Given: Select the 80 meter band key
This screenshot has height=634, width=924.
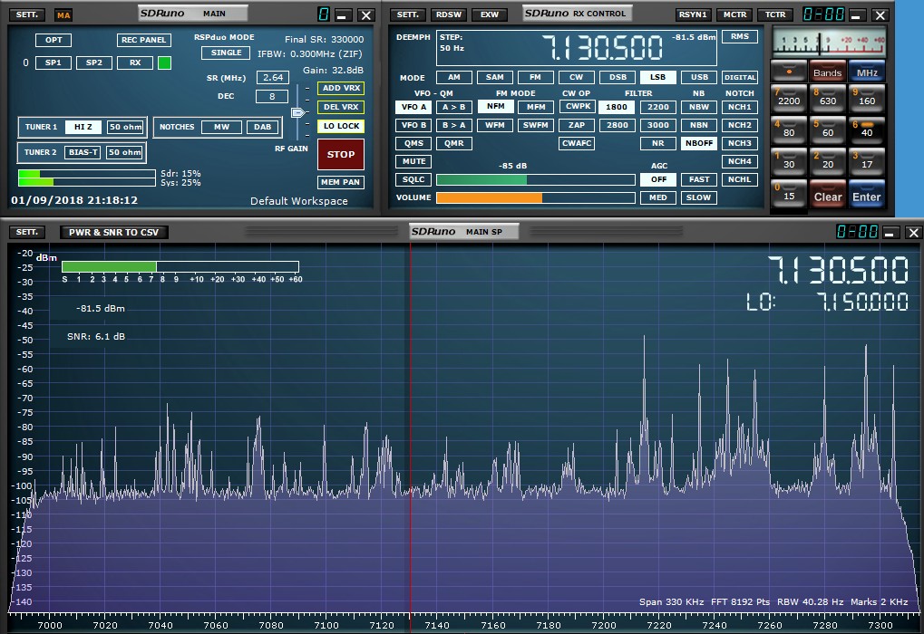Looking at the screenshot, I should pos(789,130).
